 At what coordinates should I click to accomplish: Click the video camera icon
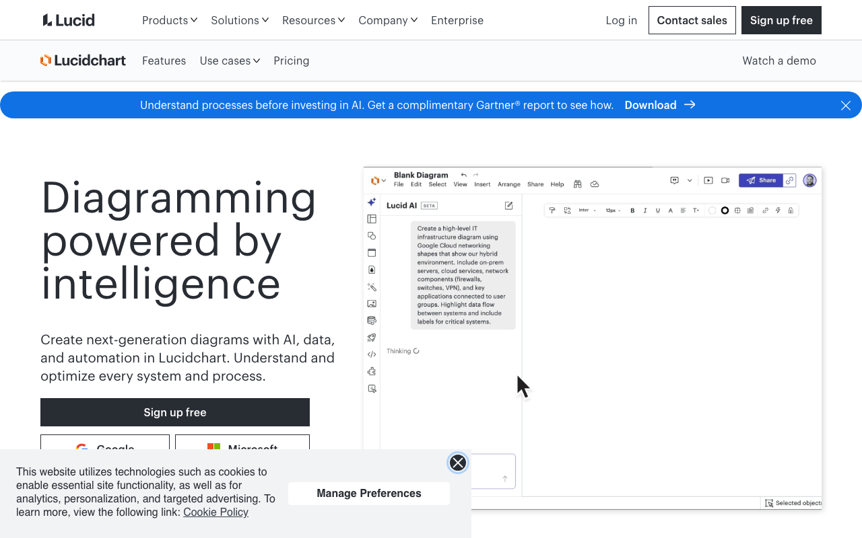[725, 180]
